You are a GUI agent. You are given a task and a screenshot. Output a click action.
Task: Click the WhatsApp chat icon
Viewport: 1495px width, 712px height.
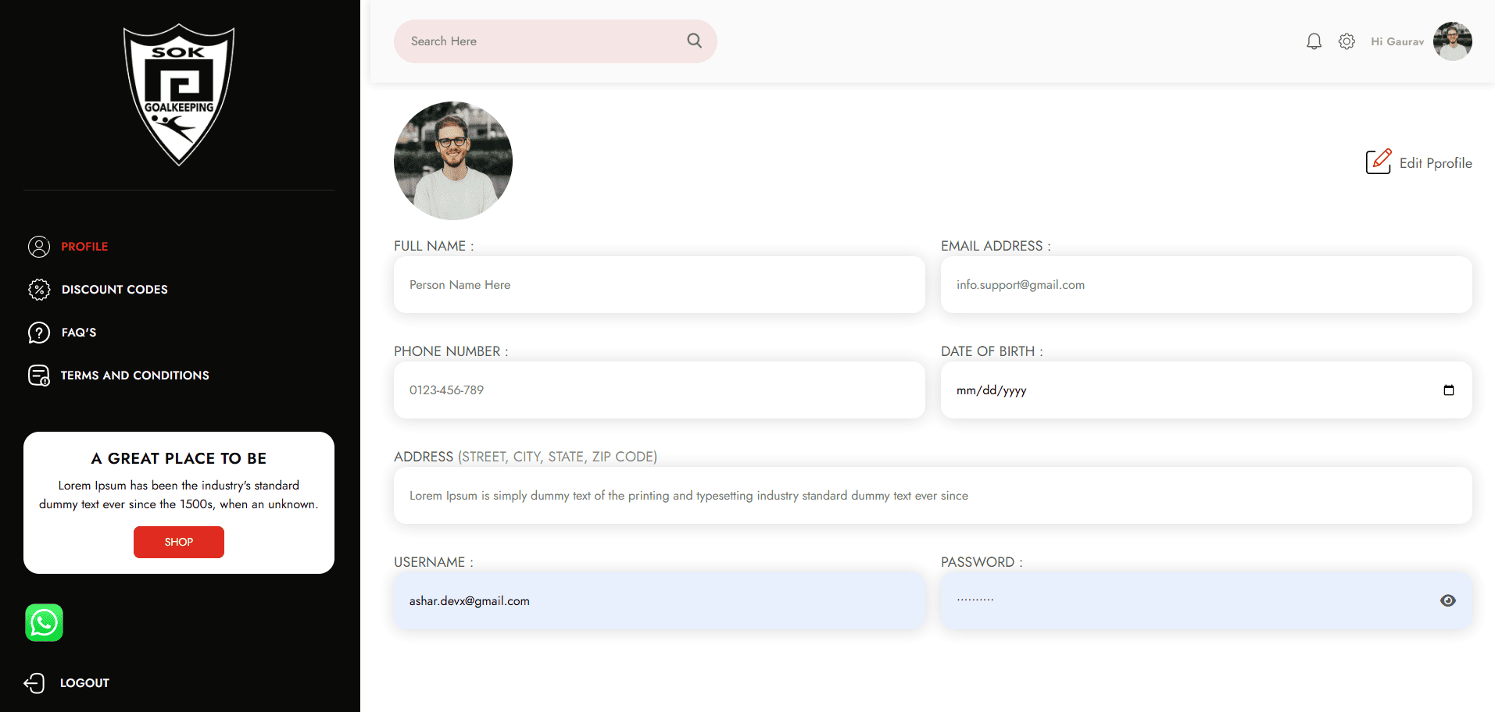tap(44, 623)
